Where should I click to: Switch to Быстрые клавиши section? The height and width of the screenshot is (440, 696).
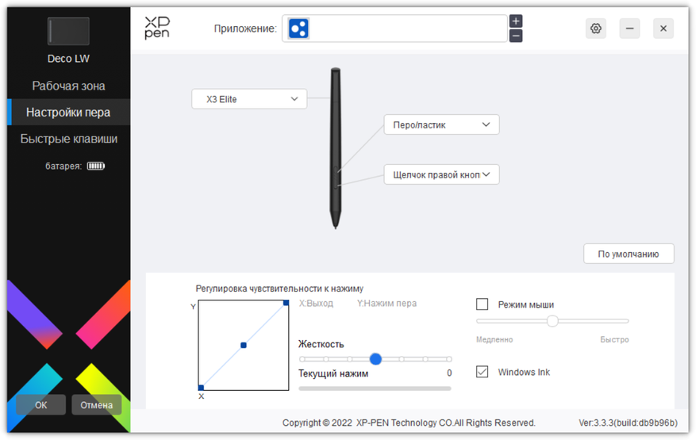[68, 139]
